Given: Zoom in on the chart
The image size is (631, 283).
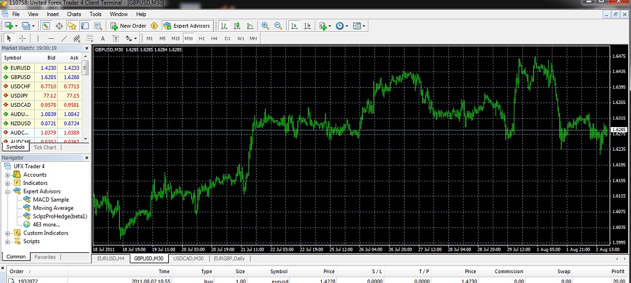Looking at the screenshot, I should pos(265,26).
